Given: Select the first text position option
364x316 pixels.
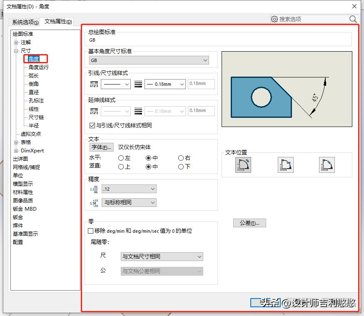Looking at the screenshot, I should (x=244, y=165).
